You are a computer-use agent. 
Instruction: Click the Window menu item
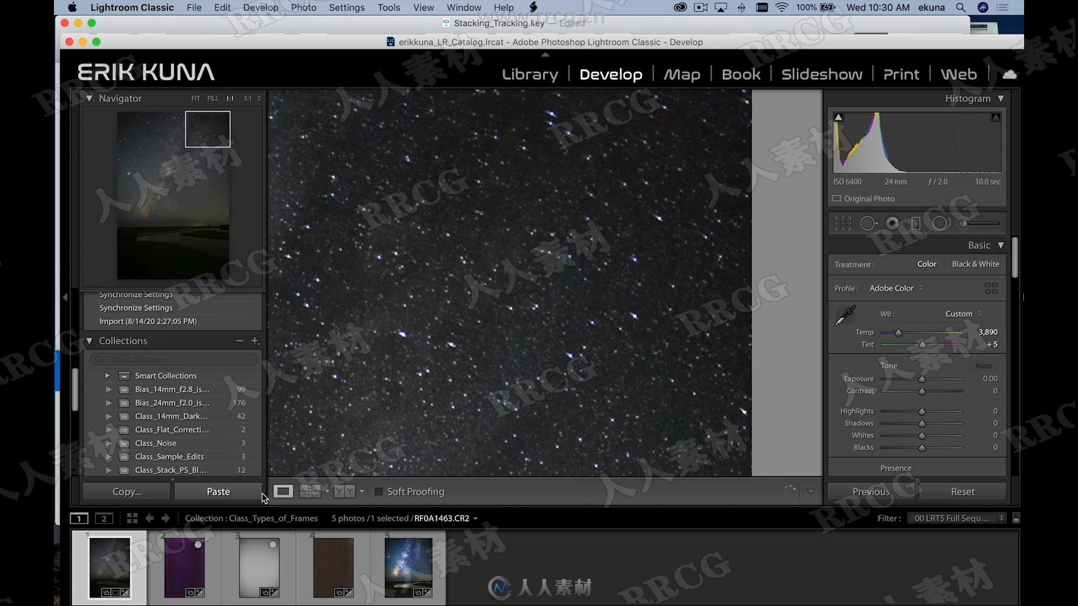click(x=463, y=7)
